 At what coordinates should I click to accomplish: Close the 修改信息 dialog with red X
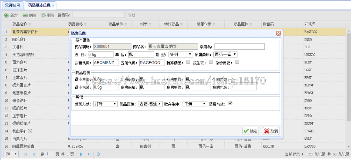(278, 33)
